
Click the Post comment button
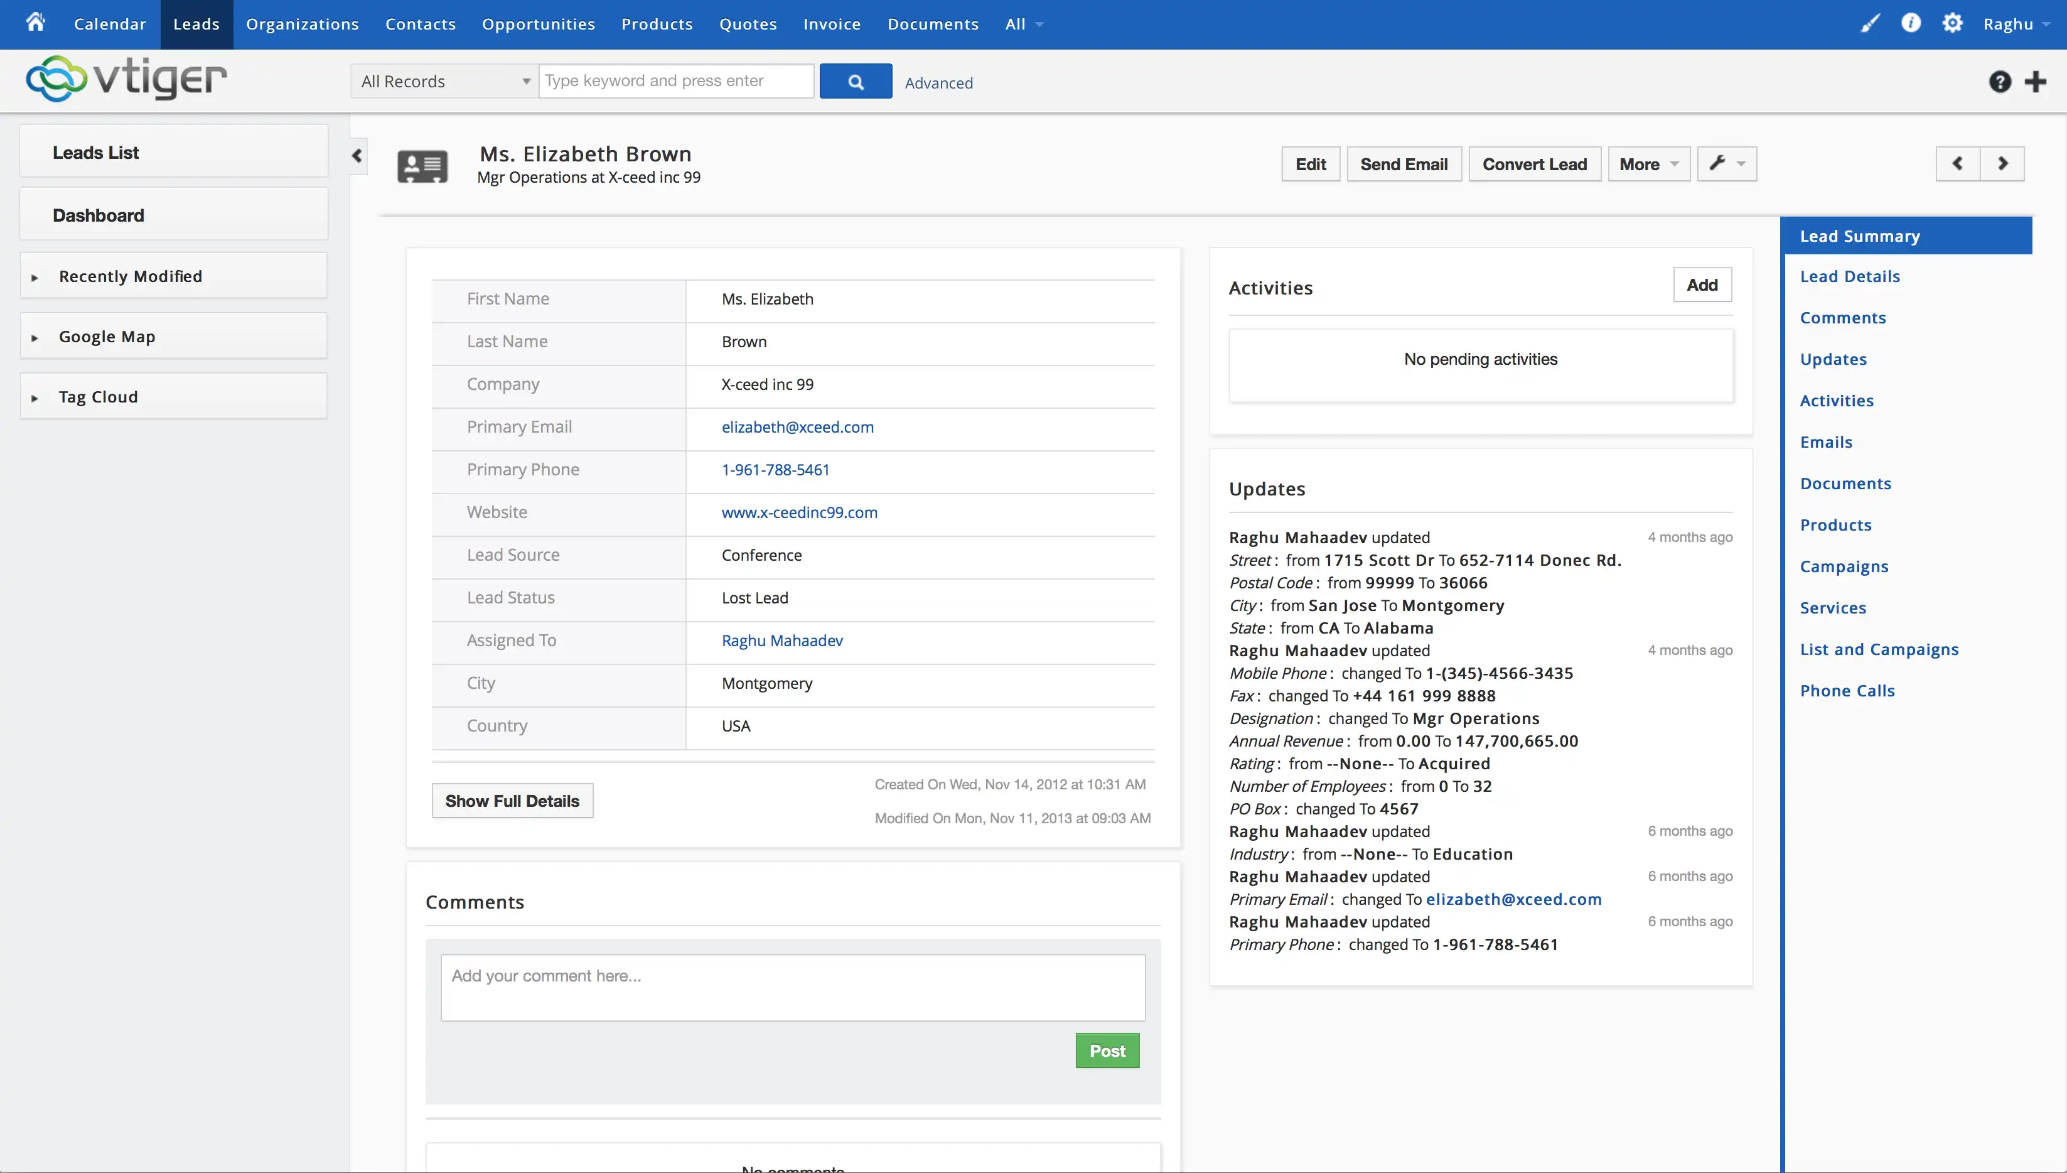point(1106,1051)
